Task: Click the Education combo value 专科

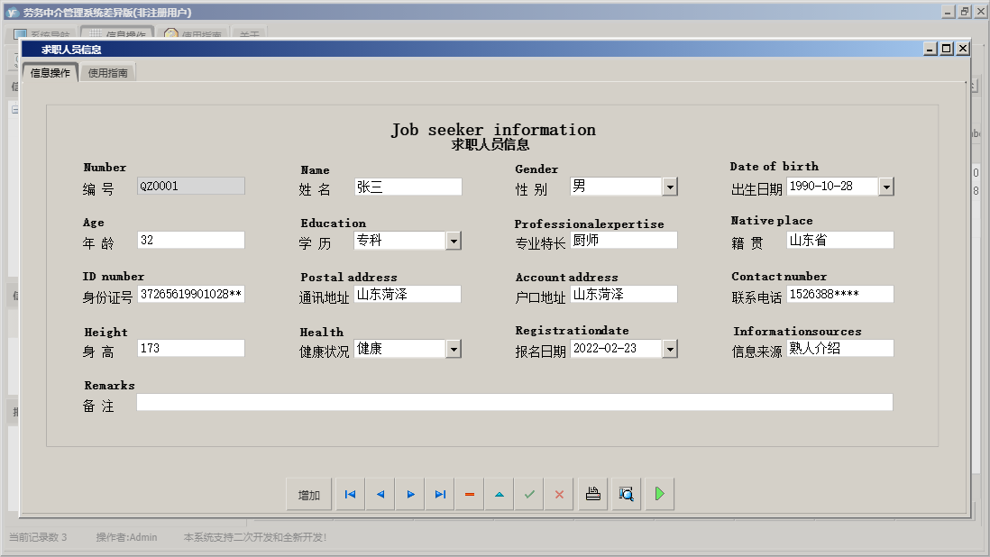Action: 399,241
